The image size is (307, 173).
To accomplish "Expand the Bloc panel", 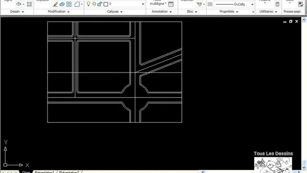I will coord(192,12).
